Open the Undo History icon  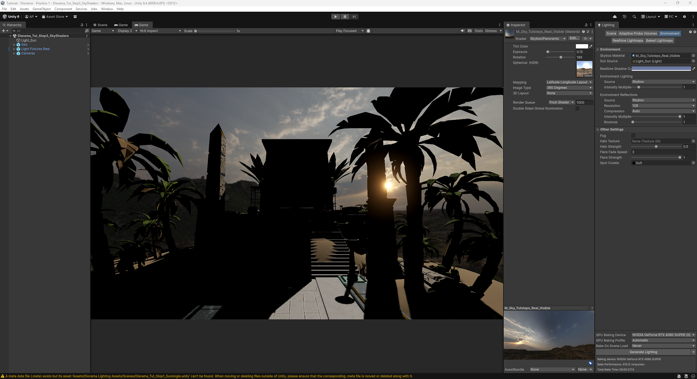[624, 17]
